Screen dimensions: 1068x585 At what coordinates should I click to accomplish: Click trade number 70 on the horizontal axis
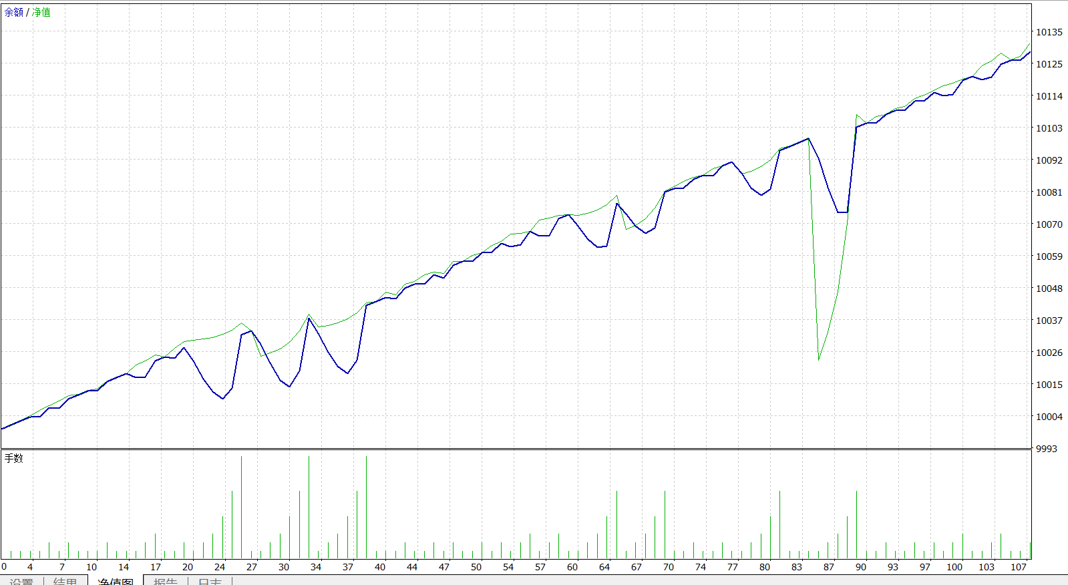(x=669, y=567)
